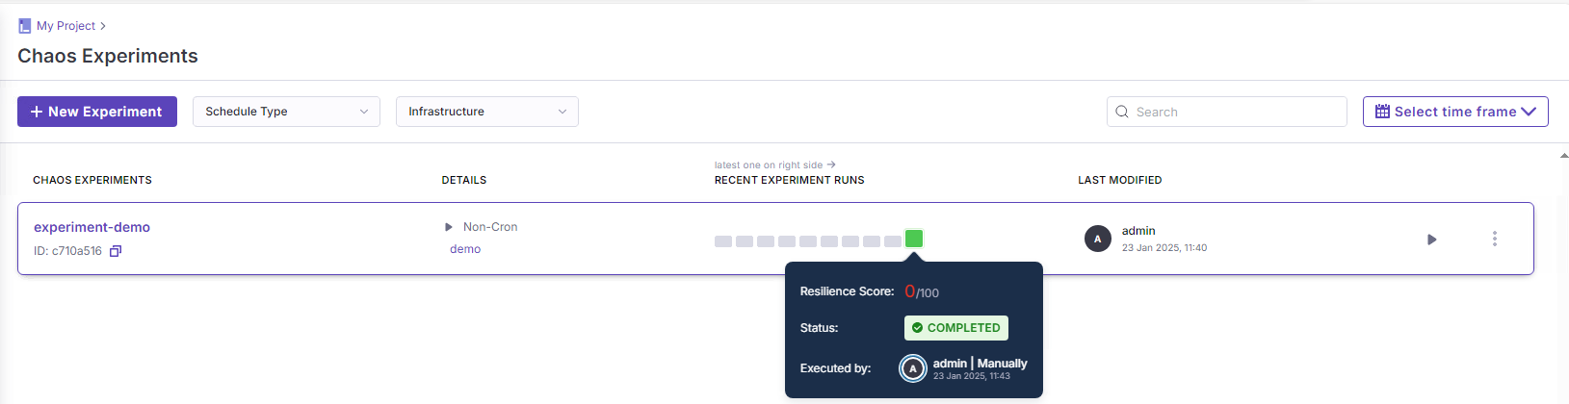Click the first gray experiment run square
This screenshot has height=404, width=1569.
click(x=723, y=241)
